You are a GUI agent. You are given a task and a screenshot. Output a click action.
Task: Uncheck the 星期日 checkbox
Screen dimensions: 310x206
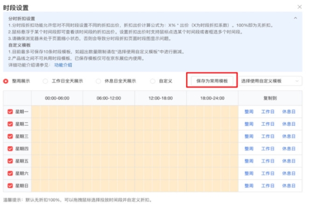10,186
